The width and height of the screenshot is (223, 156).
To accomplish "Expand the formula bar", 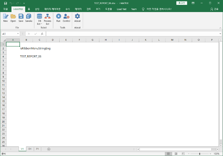I will [x=220, y=34].
